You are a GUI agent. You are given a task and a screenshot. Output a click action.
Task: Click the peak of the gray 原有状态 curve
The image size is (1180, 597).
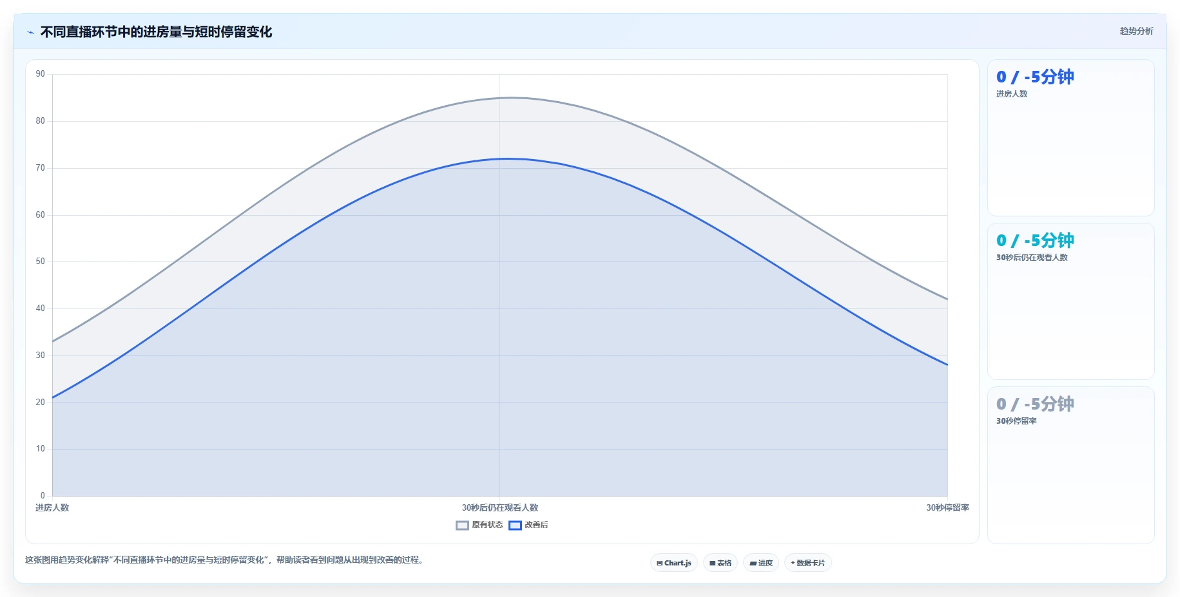(x=510, y=98)
